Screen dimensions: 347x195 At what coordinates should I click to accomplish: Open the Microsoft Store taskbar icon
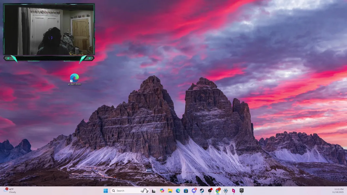pyautogui.click(x=186, y=191)
